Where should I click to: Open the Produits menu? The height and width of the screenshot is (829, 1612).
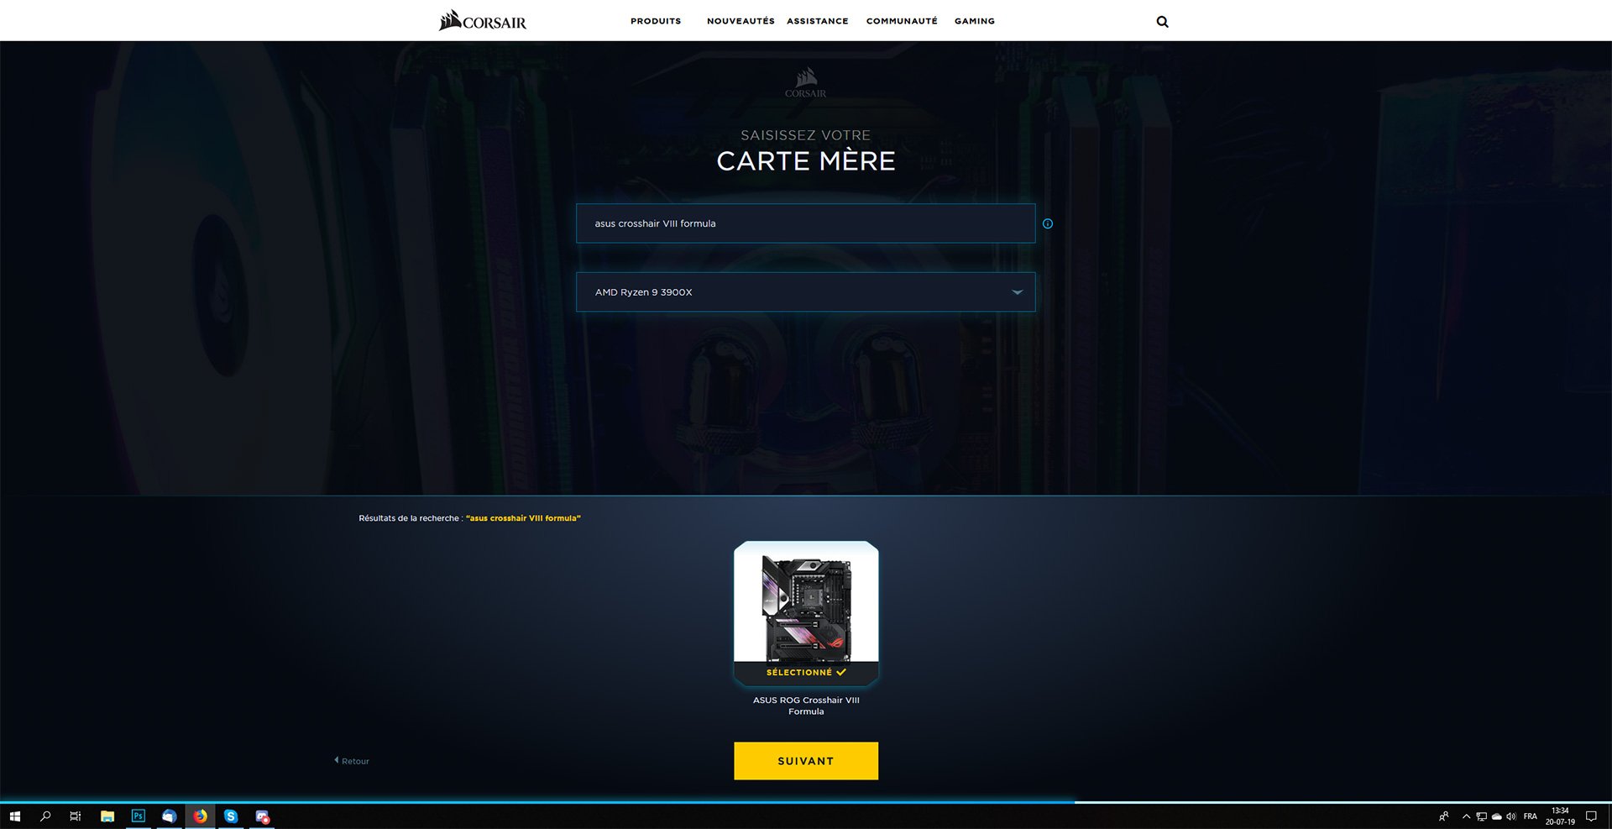pos(656,21)
